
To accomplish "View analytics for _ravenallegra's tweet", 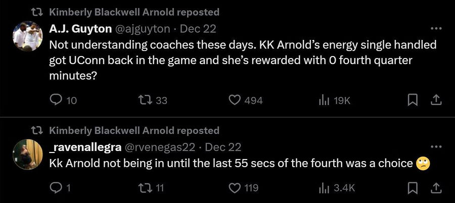I will pyautogui.click(x=324, y=188).
